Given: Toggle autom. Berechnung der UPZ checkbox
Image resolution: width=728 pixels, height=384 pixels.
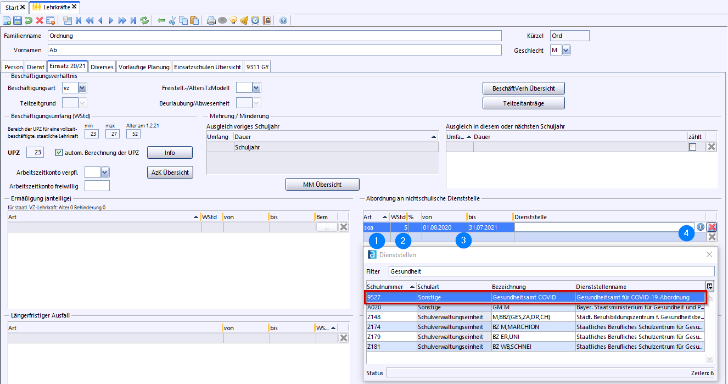Looking at the screenshot, I should click(x=60, y=153).
